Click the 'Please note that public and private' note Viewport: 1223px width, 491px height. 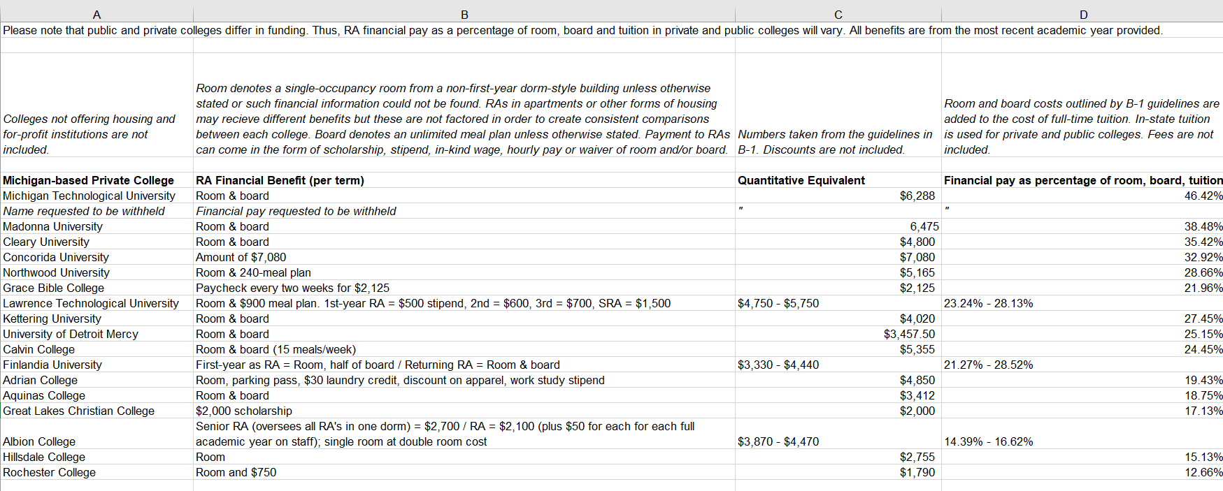(582, 30)
